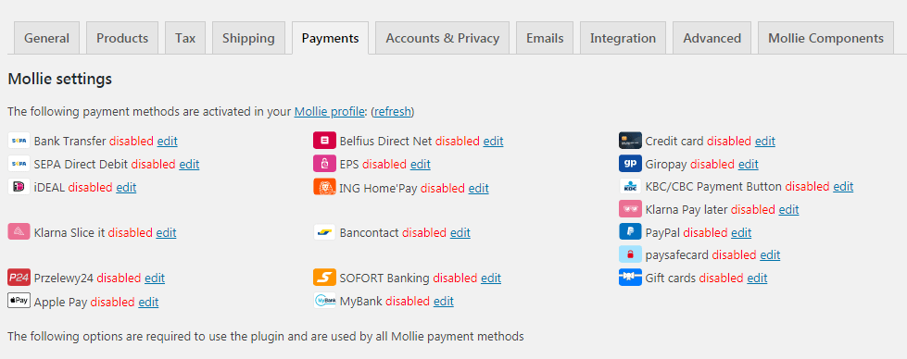Click the Credit card icon
907x359 pixels.
tap(630, 141)
